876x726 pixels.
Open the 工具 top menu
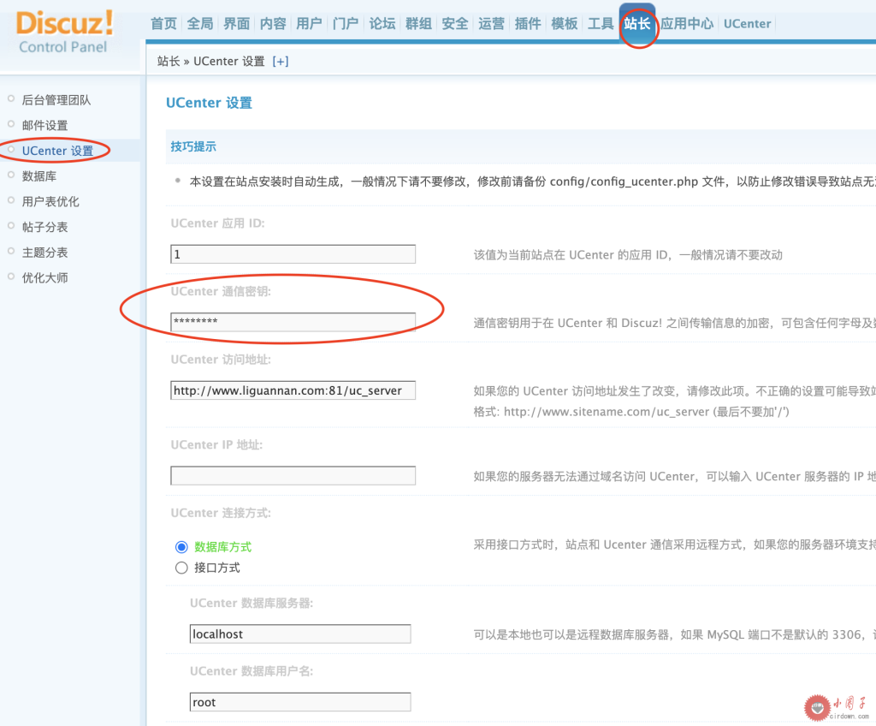pos(601,23)
